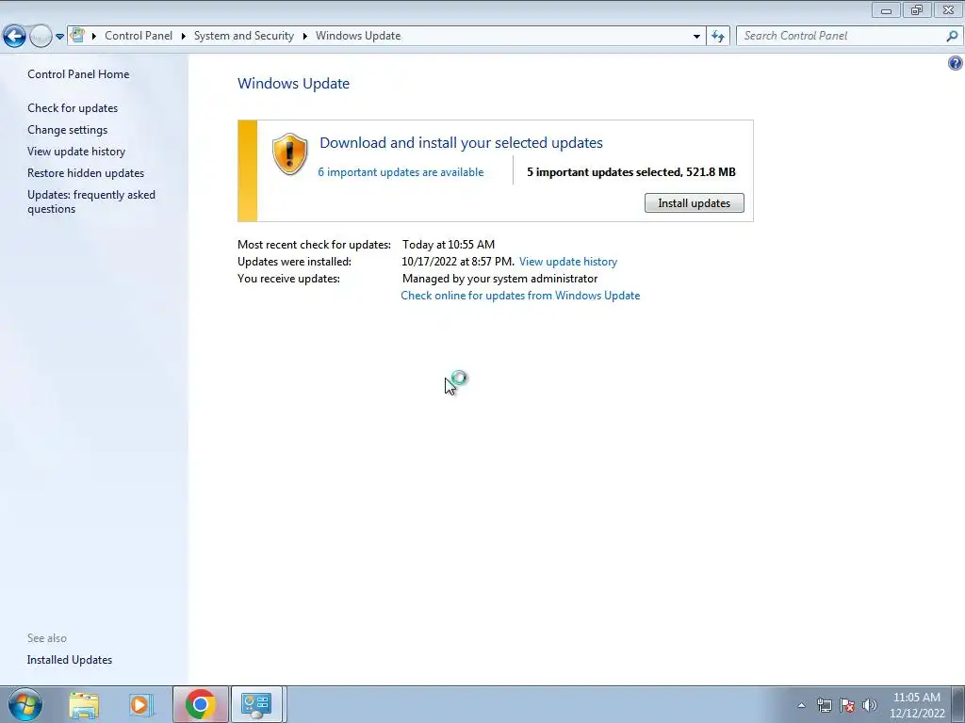Open Installed Updates under See also
This screenshot has width=965, height=723.
[70, 660]
